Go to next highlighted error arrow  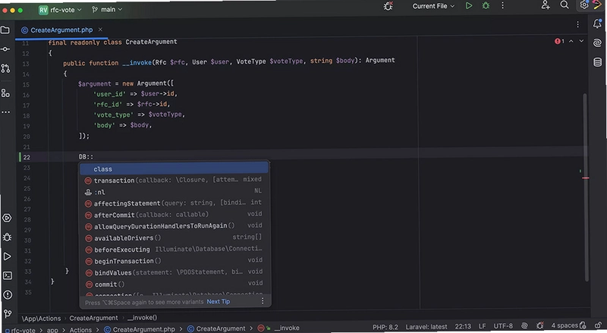pyautogui.click(x=581, y=41)
